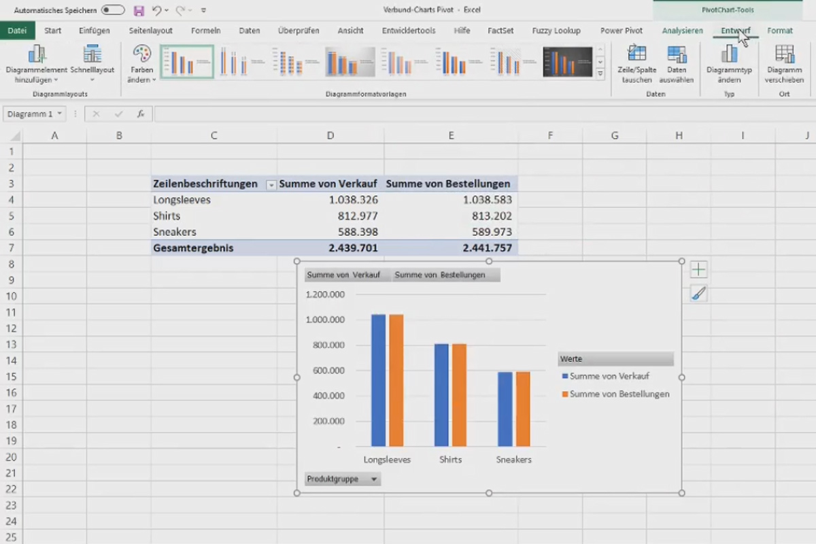The height and width of the screenshot is (544, 816).
Task: Open chart elements plus button
Action: click(x=698, y=270)
